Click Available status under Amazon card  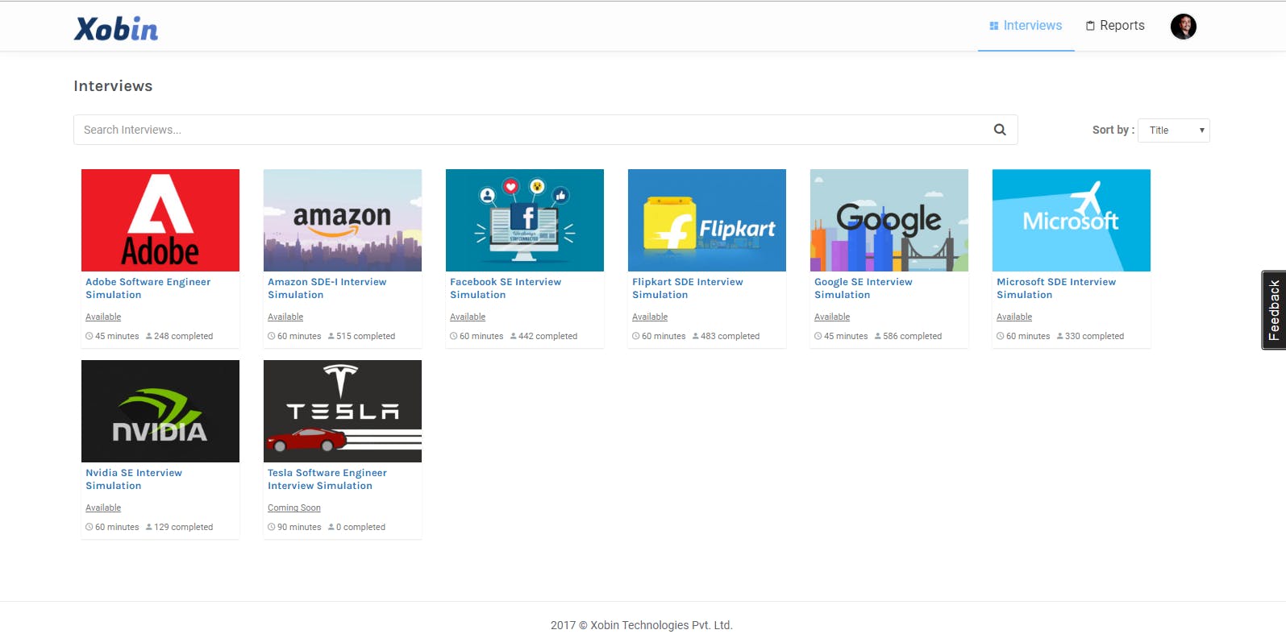click(x=285, y=317)
